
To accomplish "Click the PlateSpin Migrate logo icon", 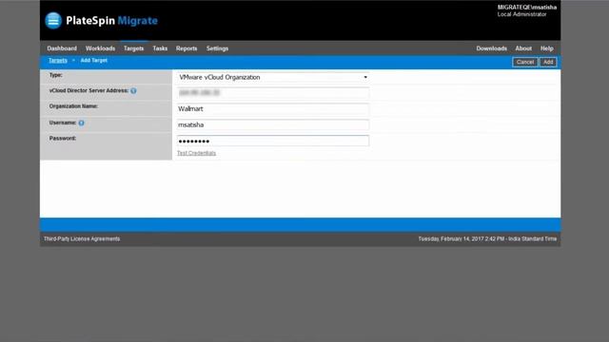I will point(53,21).
